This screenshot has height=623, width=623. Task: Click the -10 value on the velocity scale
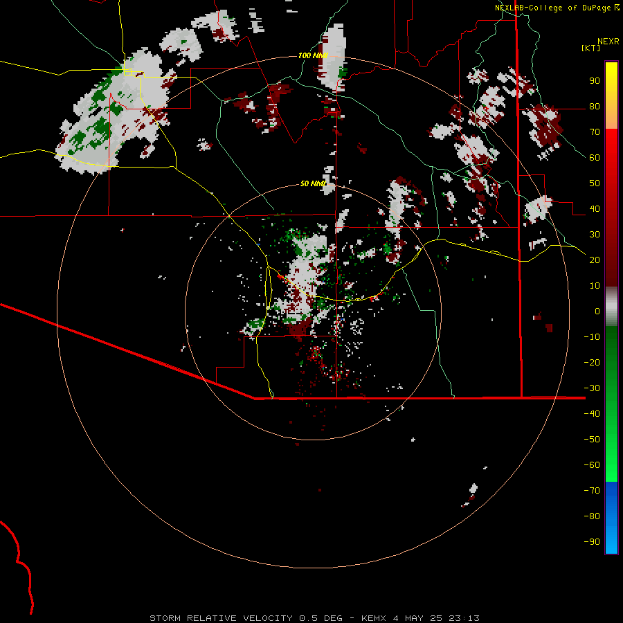point(592,337)
